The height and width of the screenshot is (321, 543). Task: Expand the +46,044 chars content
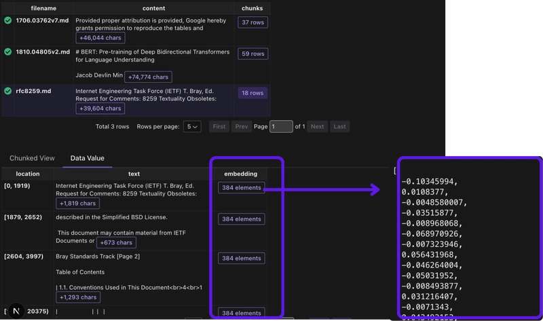pyautogui.click(x=100, y=38)
